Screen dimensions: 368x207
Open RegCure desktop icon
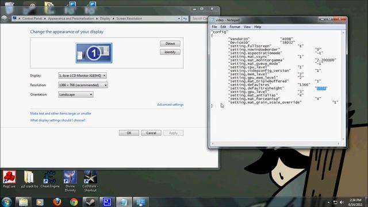click(9, 179)
